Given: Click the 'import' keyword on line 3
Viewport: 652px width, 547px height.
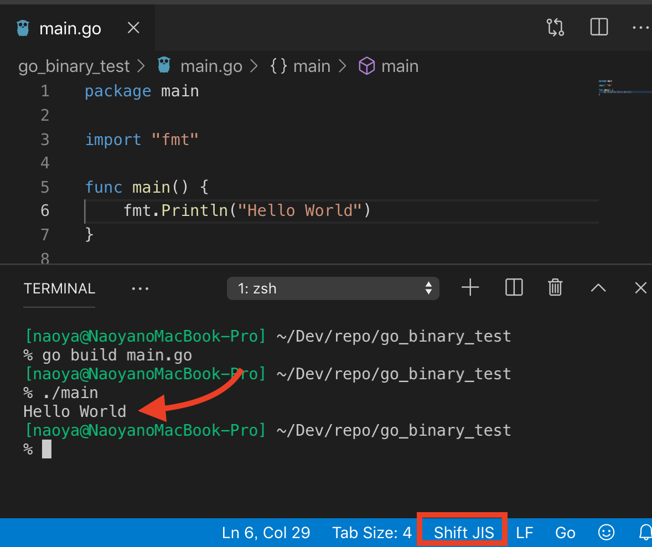Looking at the screenshot, I should [x=113, y=140].
